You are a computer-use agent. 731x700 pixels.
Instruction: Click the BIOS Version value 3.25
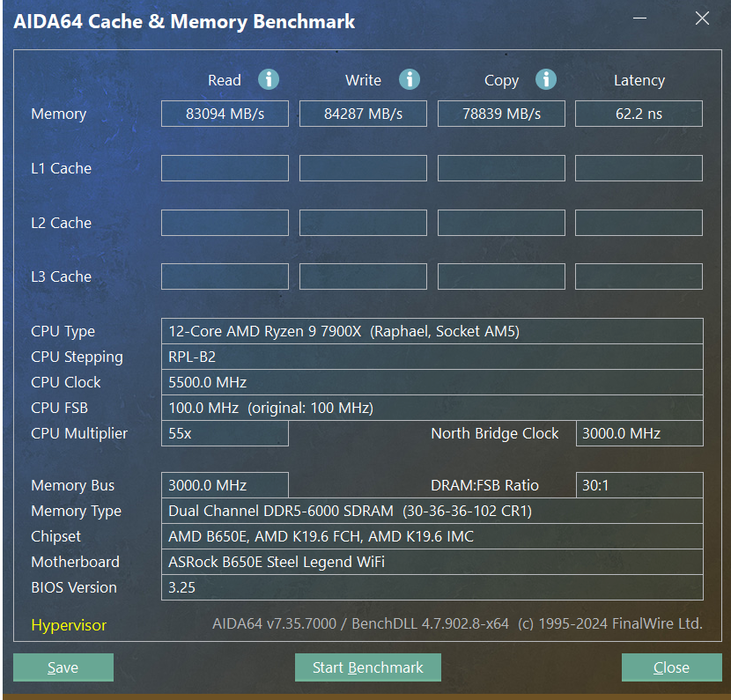click(432, 587)
